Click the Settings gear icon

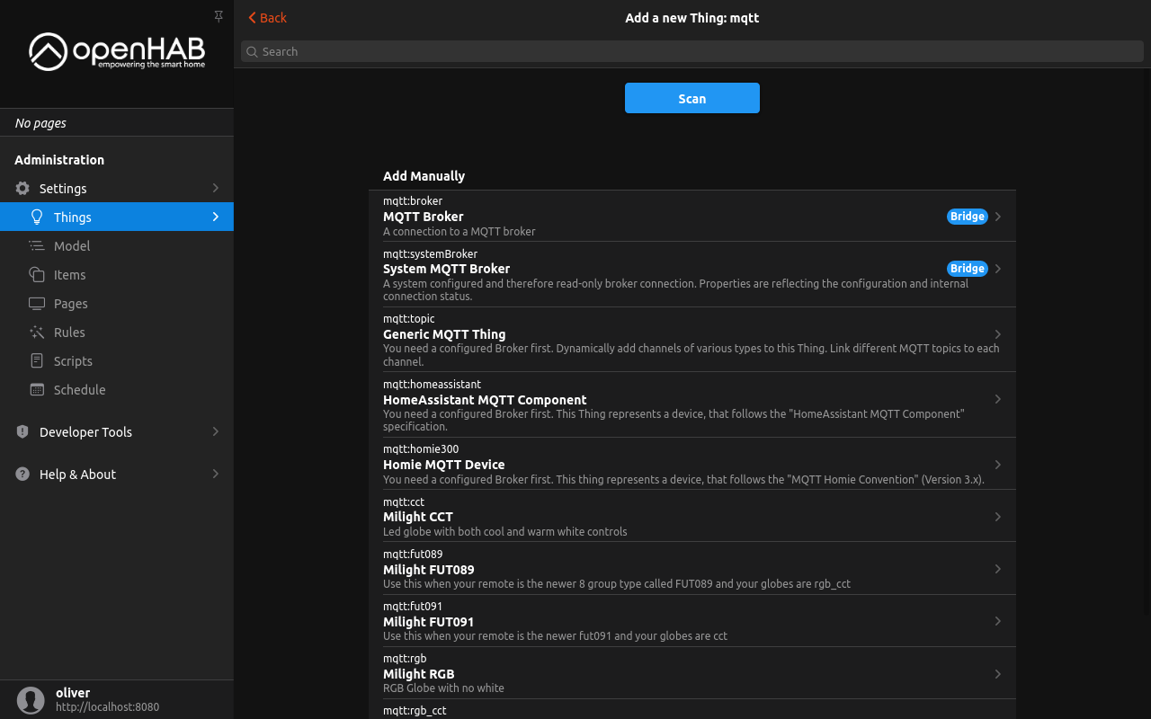[22, 189]
